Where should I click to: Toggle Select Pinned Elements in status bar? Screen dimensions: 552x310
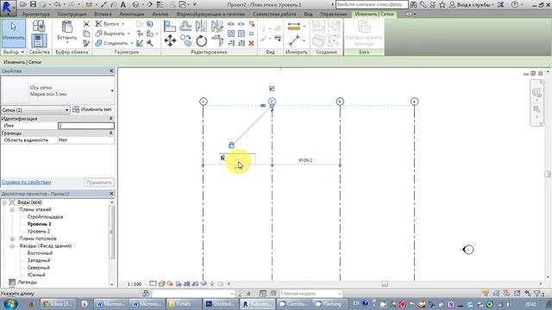point(506,293)
